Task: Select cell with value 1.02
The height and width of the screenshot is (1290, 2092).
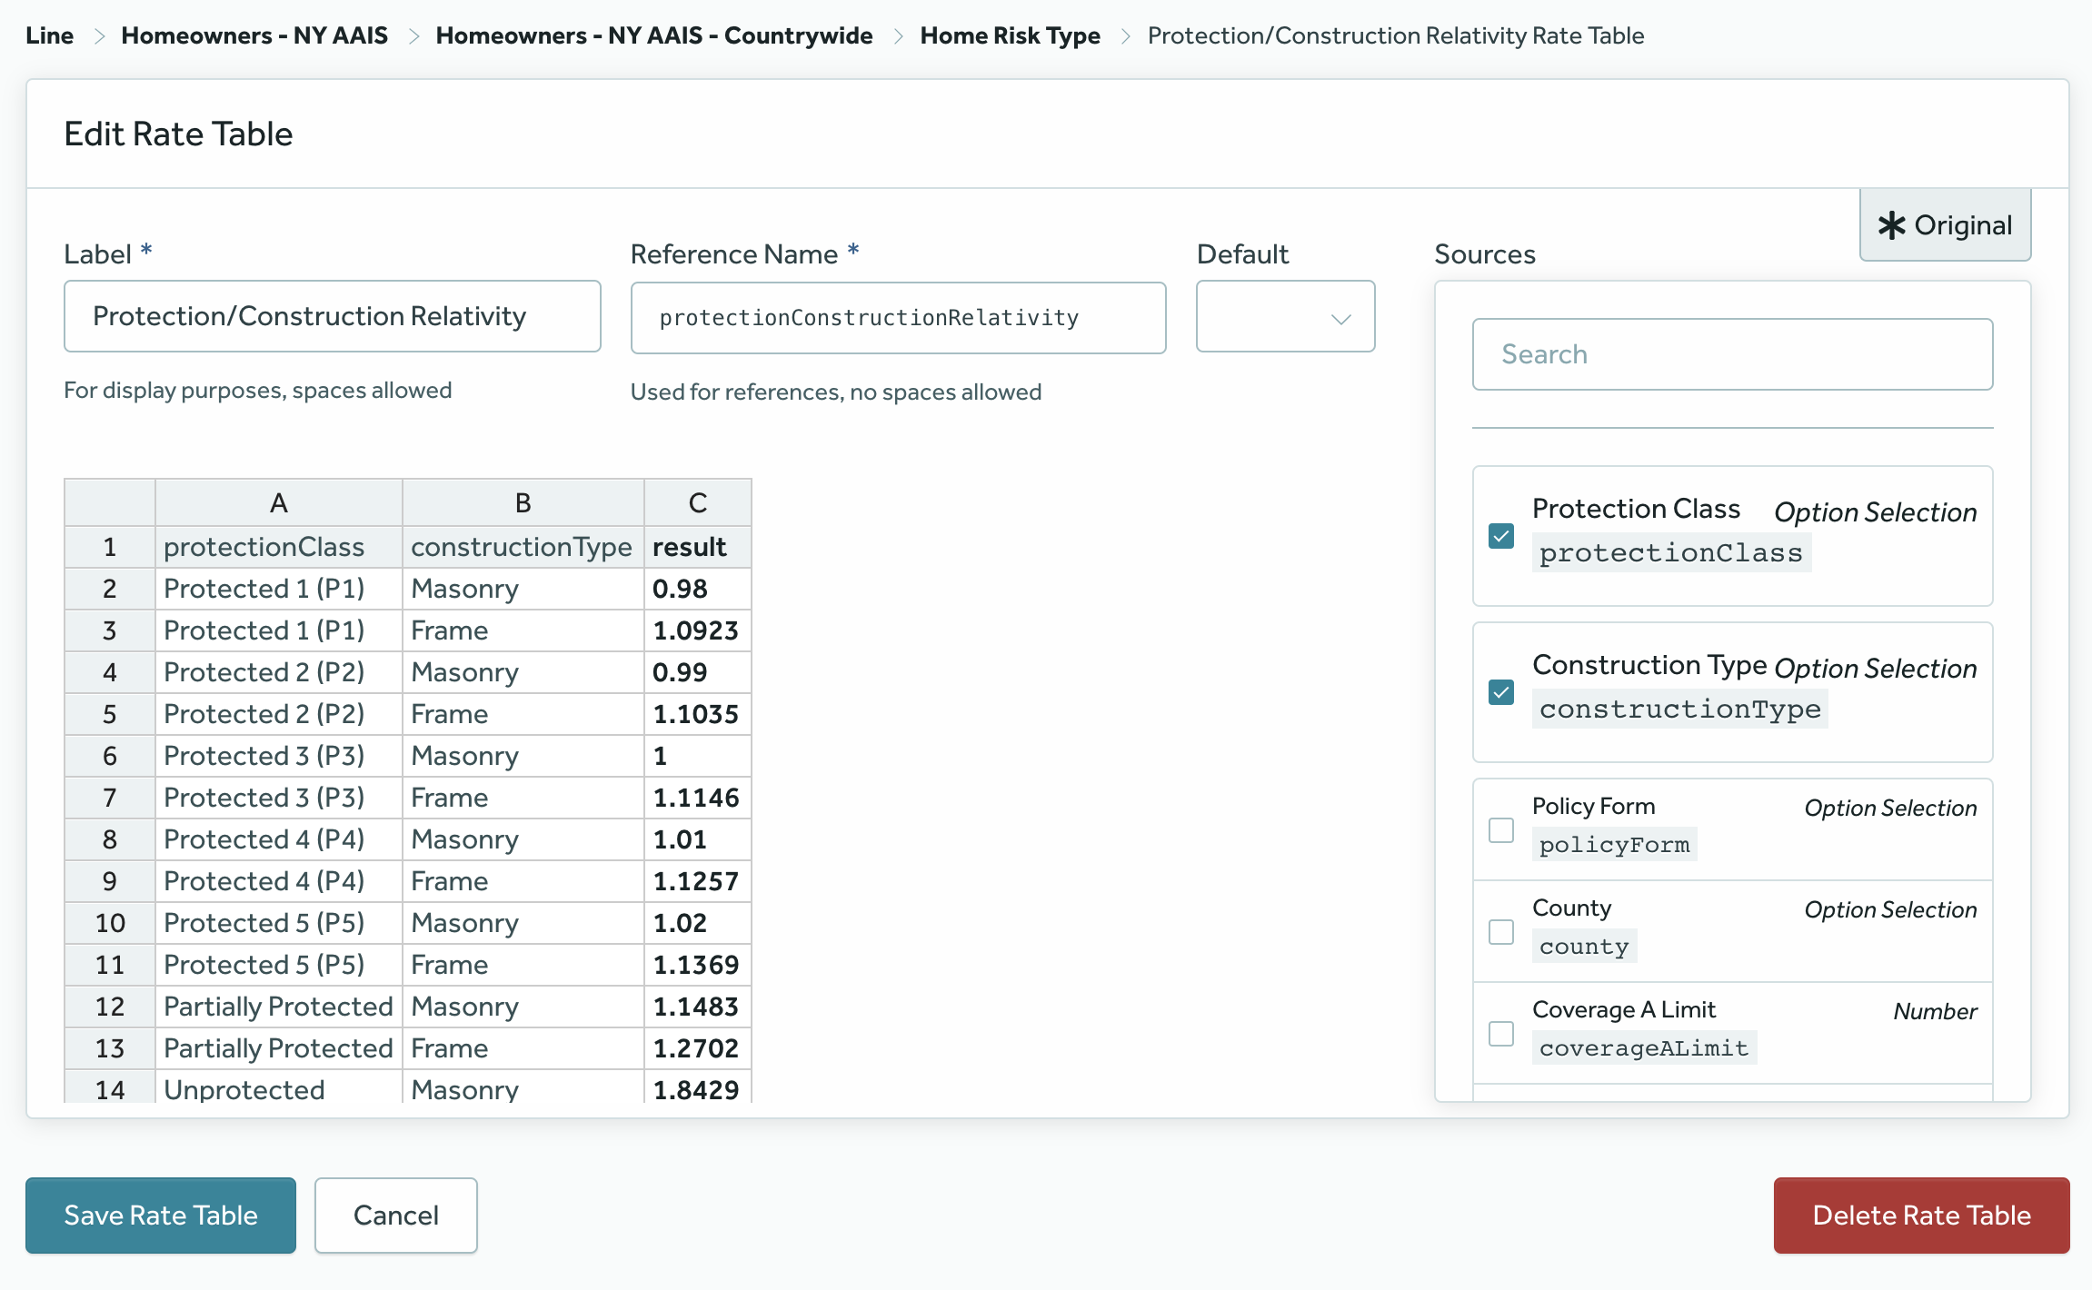Action: [x=698, y=923]
